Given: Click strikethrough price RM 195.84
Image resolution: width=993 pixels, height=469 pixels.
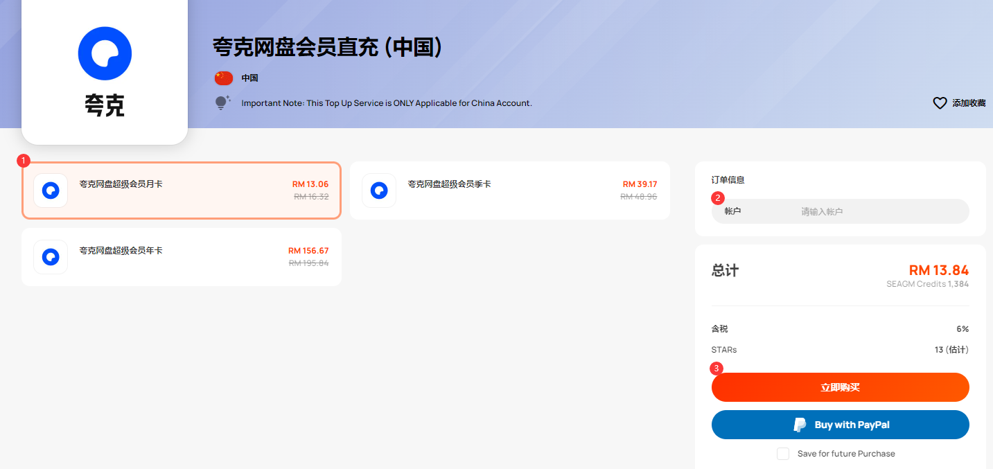Looking at the screenshot, I should tap(309, 263).
